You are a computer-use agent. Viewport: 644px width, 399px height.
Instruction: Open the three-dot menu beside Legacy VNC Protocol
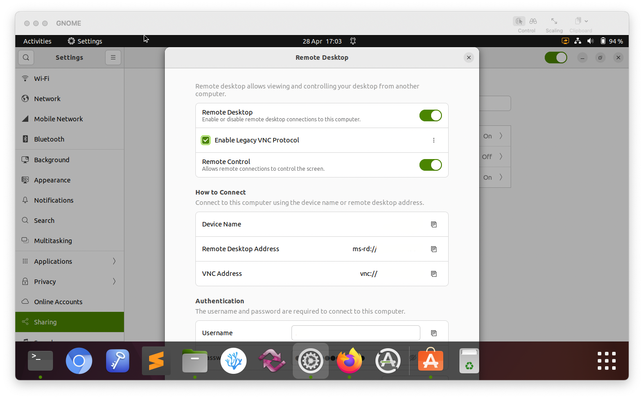click(x=434, y=140)
